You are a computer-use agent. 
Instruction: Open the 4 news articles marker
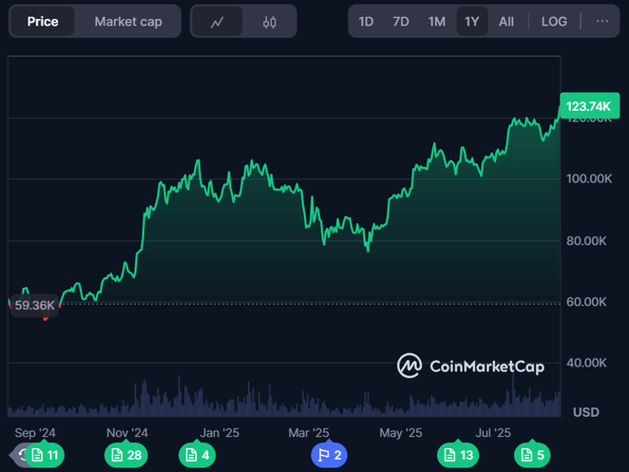[197, 456]
